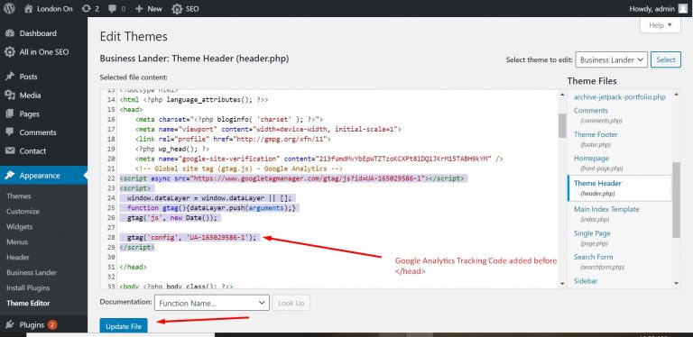
Task: Click the home icon beside London On
Action: 28,8
